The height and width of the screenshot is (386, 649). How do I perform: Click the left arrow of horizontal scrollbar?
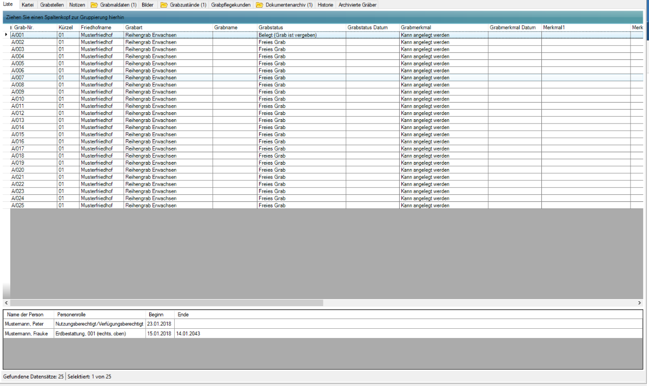tap(6, 303)
